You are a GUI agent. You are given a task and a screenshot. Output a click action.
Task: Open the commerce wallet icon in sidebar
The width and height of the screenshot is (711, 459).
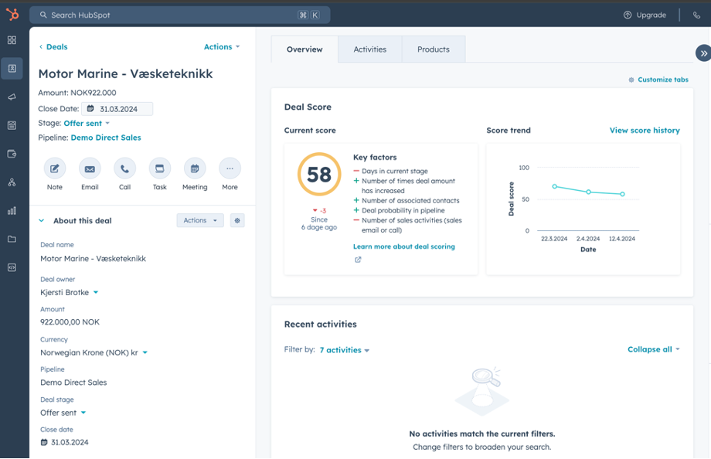coord(12,154)
